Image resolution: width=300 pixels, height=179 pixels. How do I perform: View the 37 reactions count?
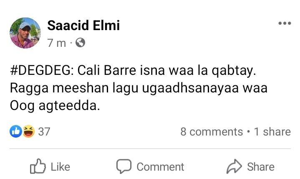[x=44, y=132]
